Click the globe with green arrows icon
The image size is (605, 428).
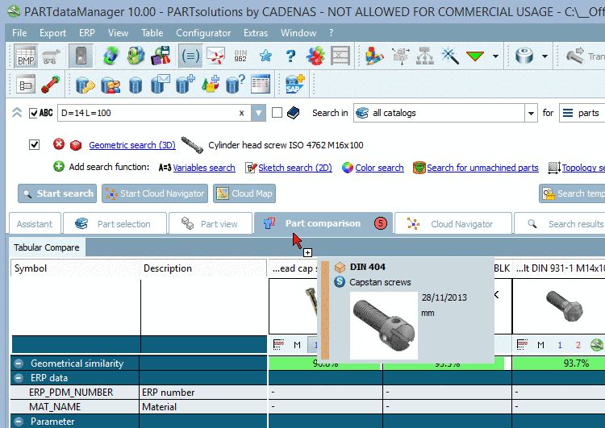pyautogui.click(x=111, y=56)
